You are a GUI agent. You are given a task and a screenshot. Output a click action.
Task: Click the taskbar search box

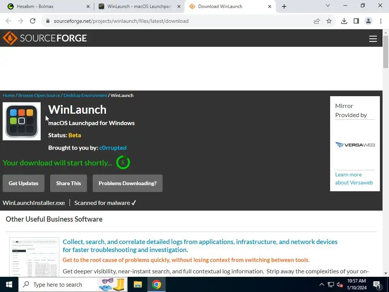point(73,284)
